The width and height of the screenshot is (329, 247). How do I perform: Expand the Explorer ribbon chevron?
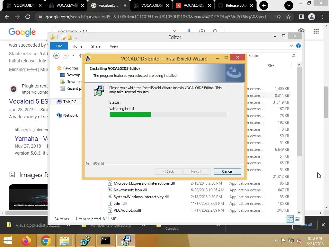click(x=291, y=46)
